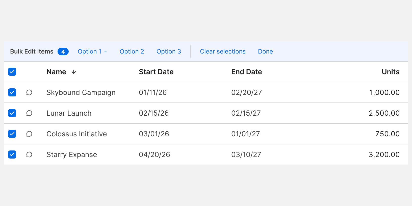Select the Starry Expanse name cell

[72, 154]
